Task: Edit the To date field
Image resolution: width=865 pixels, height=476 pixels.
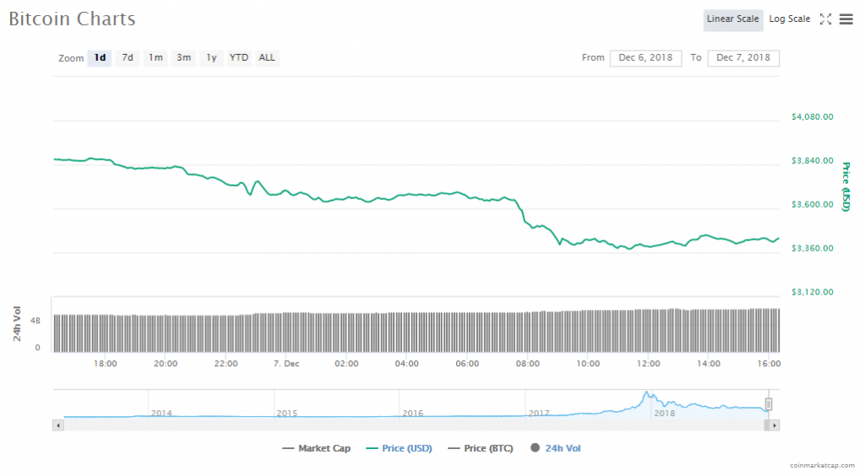Action: tap(743, 58)
